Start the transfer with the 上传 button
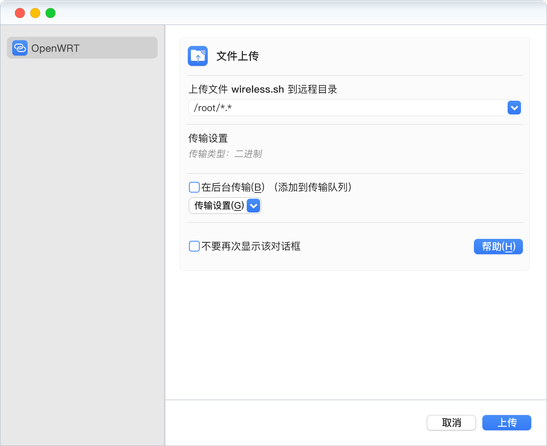The image size is (547, 446). coord(506,423)
